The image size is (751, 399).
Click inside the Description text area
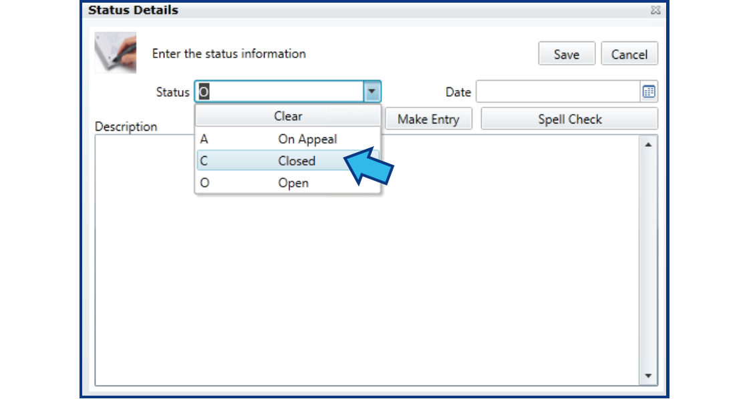point(468,267)
